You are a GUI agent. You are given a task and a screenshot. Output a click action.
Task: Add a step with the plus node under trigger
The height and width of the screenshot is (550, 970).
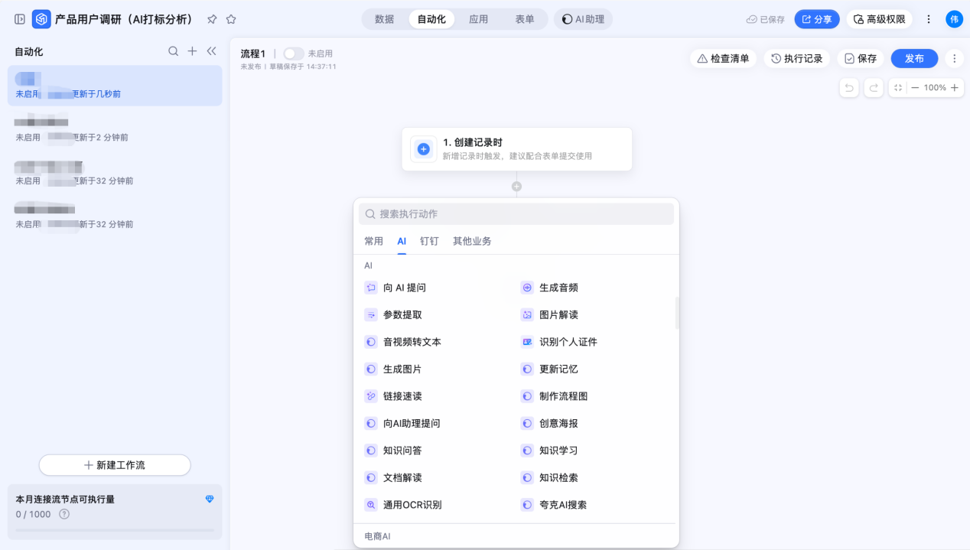coord(516,187)
